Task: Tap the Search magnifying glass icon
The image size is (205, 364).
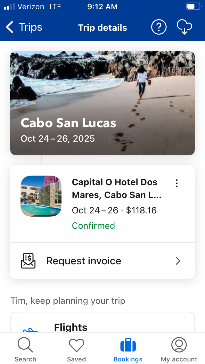Action: coord(25,345)
